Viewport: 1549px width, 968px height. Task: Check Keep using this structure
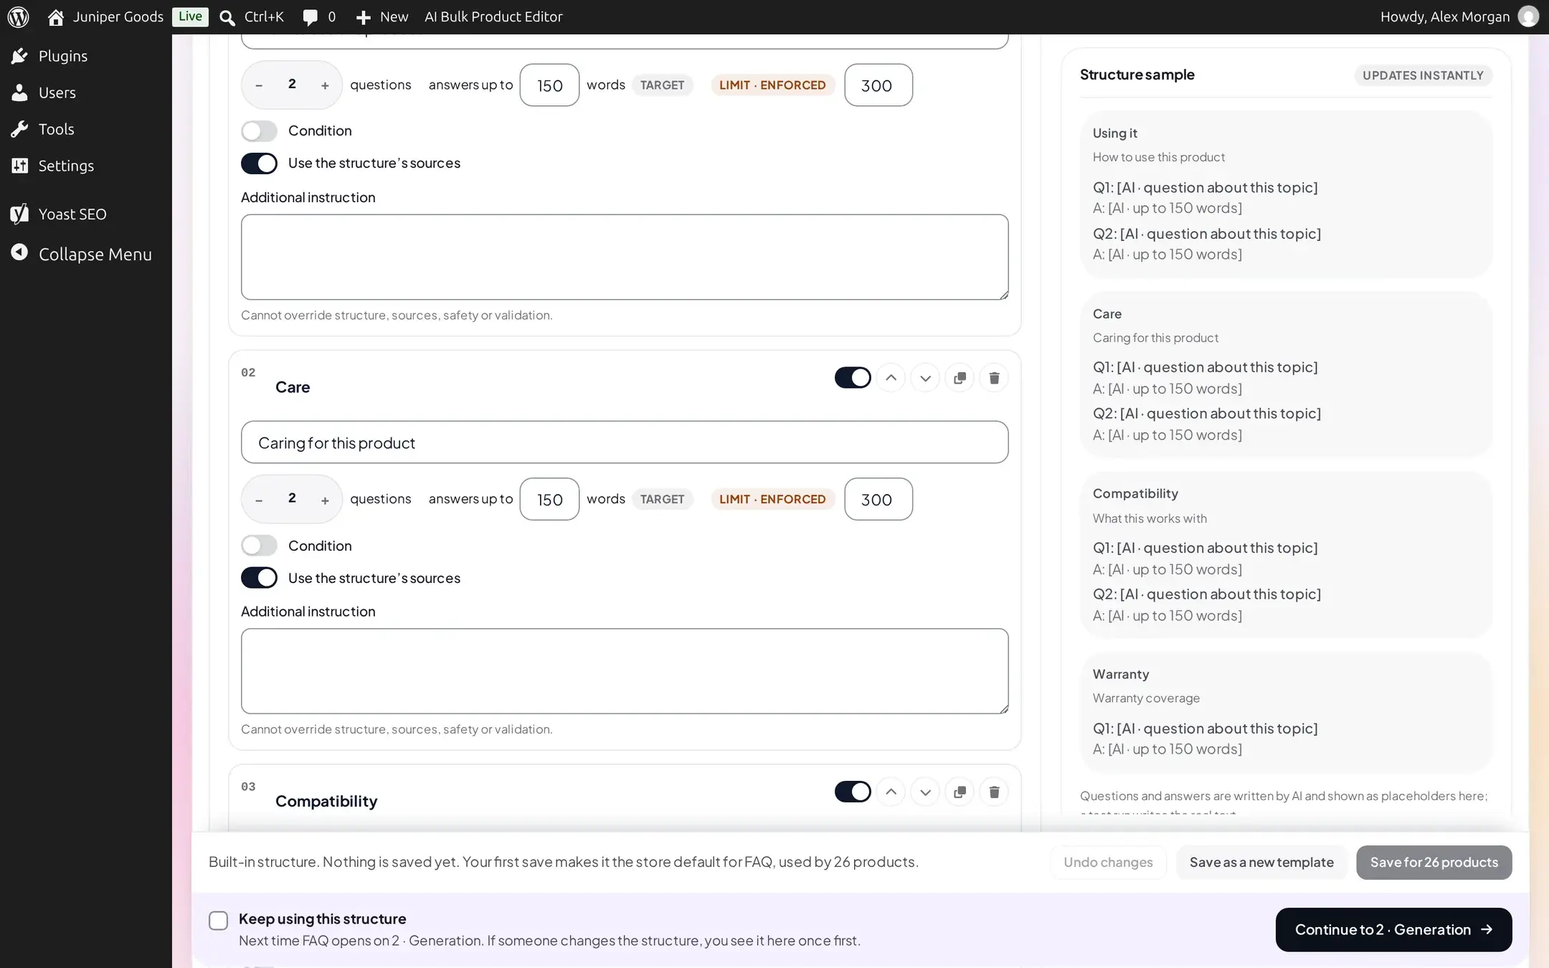click(218, 921)
